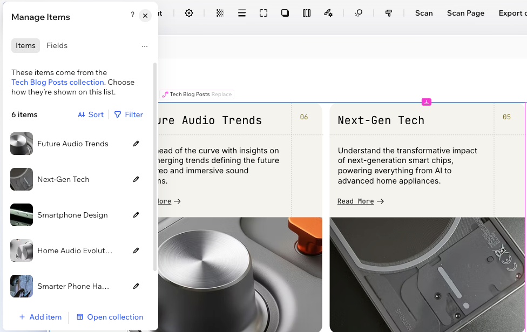Screen dimensions: 527x332
Task: Select Smartphone Design thumbnail
Action: (x=22, y=215)
